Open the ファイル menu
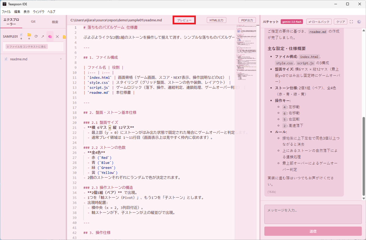This screenshot has width=366, height=240. [6, 12]
